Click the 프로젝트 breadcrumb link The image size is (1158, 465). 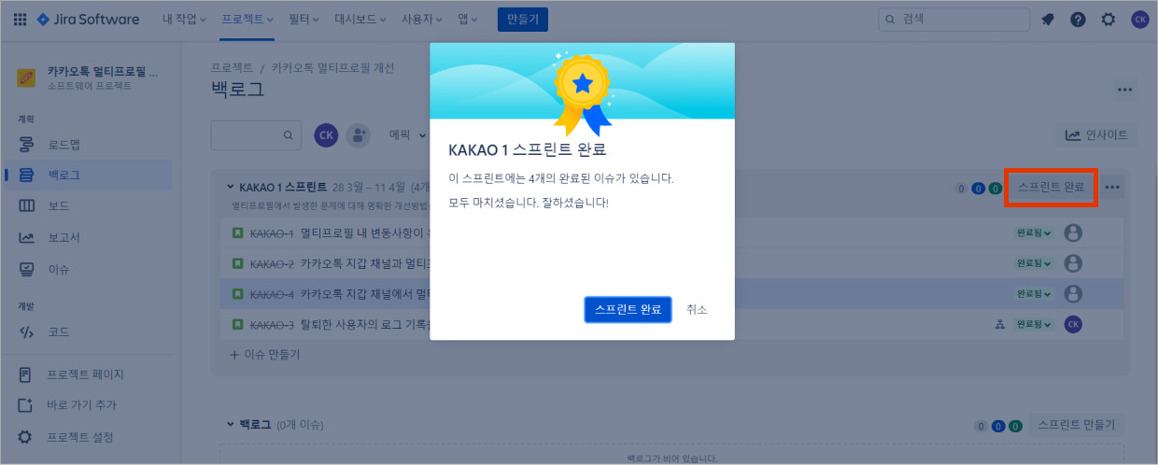[232, 68]
